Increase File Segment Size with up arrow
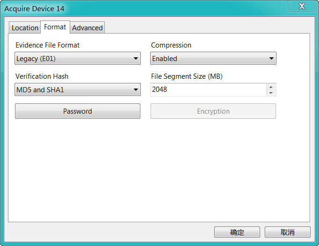This screenshot has width=319, height=246. click(271, 87)
